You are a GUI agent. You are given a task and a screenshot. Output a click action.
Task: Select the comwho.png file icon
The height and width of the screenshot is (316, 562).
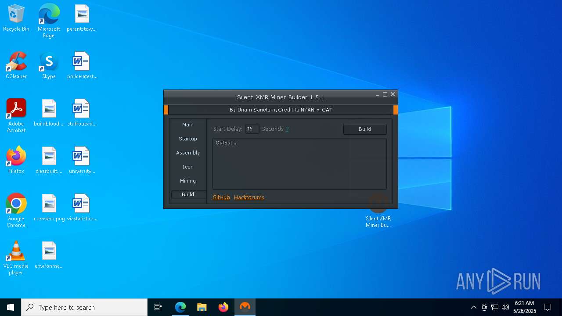(49, 208)
